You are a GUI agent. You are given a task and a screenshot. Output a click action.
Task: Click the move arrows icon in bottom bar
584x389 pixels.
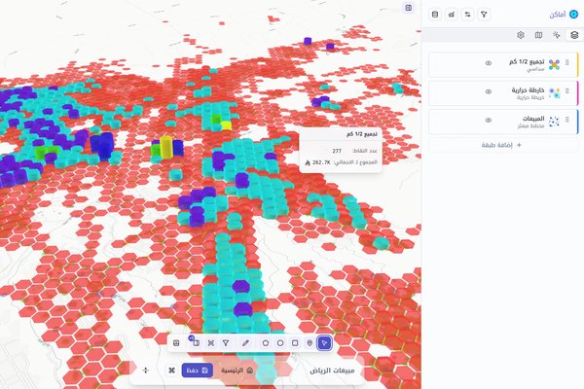pyautogui.click(x=146, y=370)
